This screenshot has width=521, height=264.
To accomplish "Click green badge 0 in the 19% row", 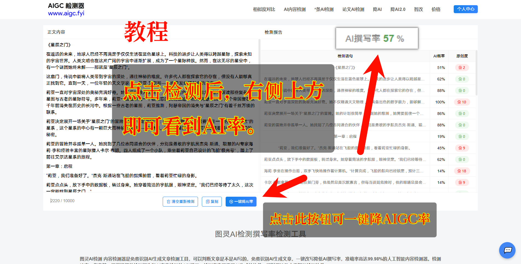I will tap(462, 137).
